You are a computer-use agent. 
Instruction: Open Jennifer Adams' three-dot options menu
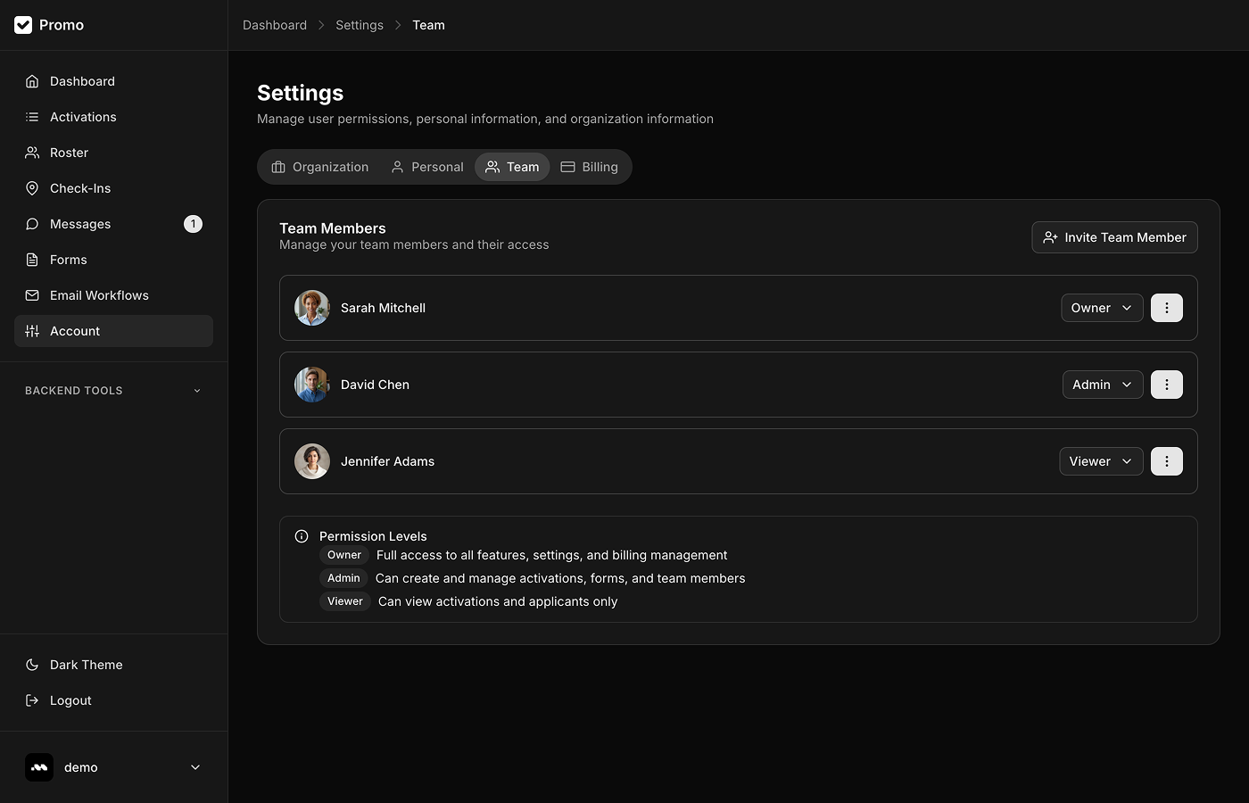pyautogui.click(x=1166, y=461)
